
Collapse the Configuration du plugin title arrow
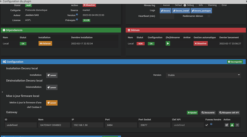(x=1, y=1)
